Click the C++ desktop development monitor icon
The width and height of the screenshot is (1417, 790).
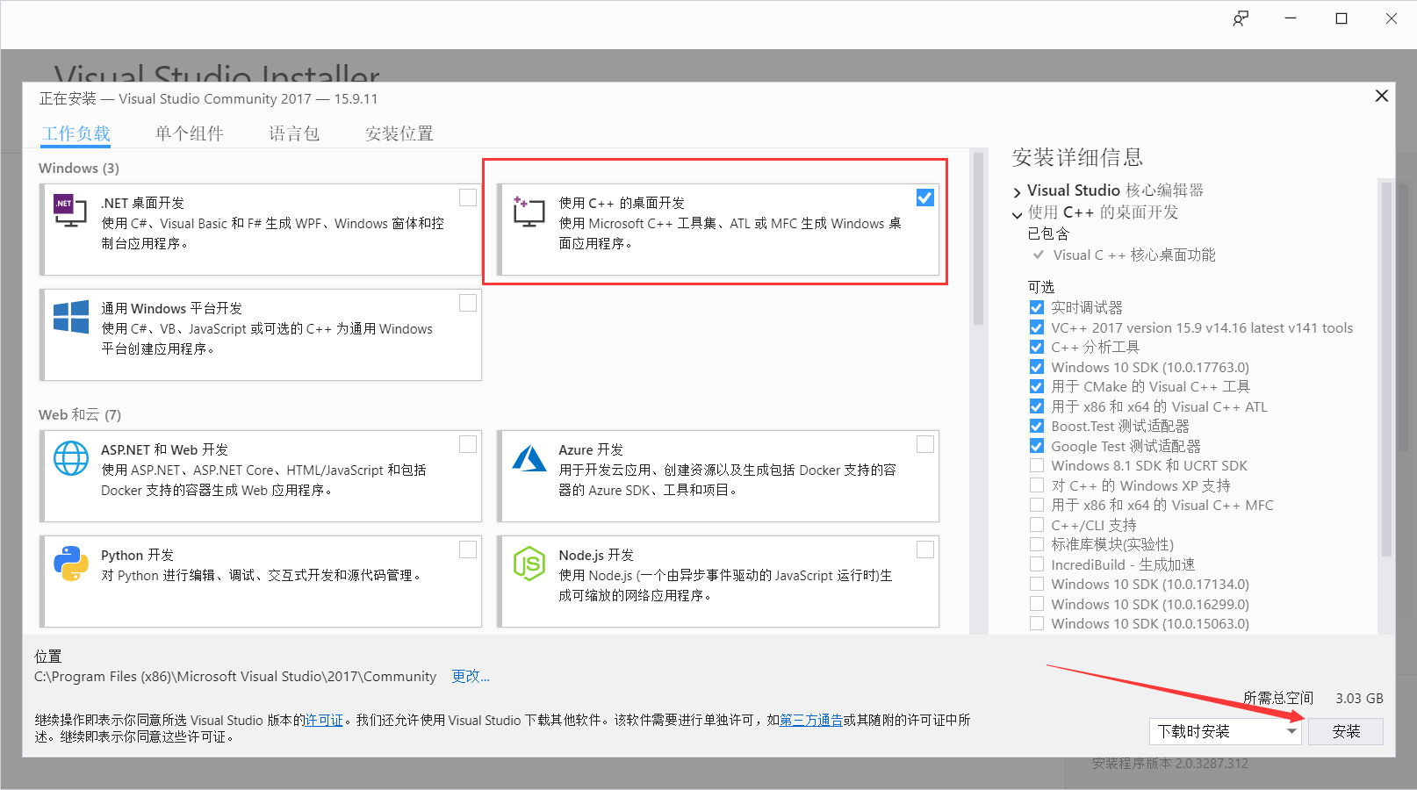[529, 212]
